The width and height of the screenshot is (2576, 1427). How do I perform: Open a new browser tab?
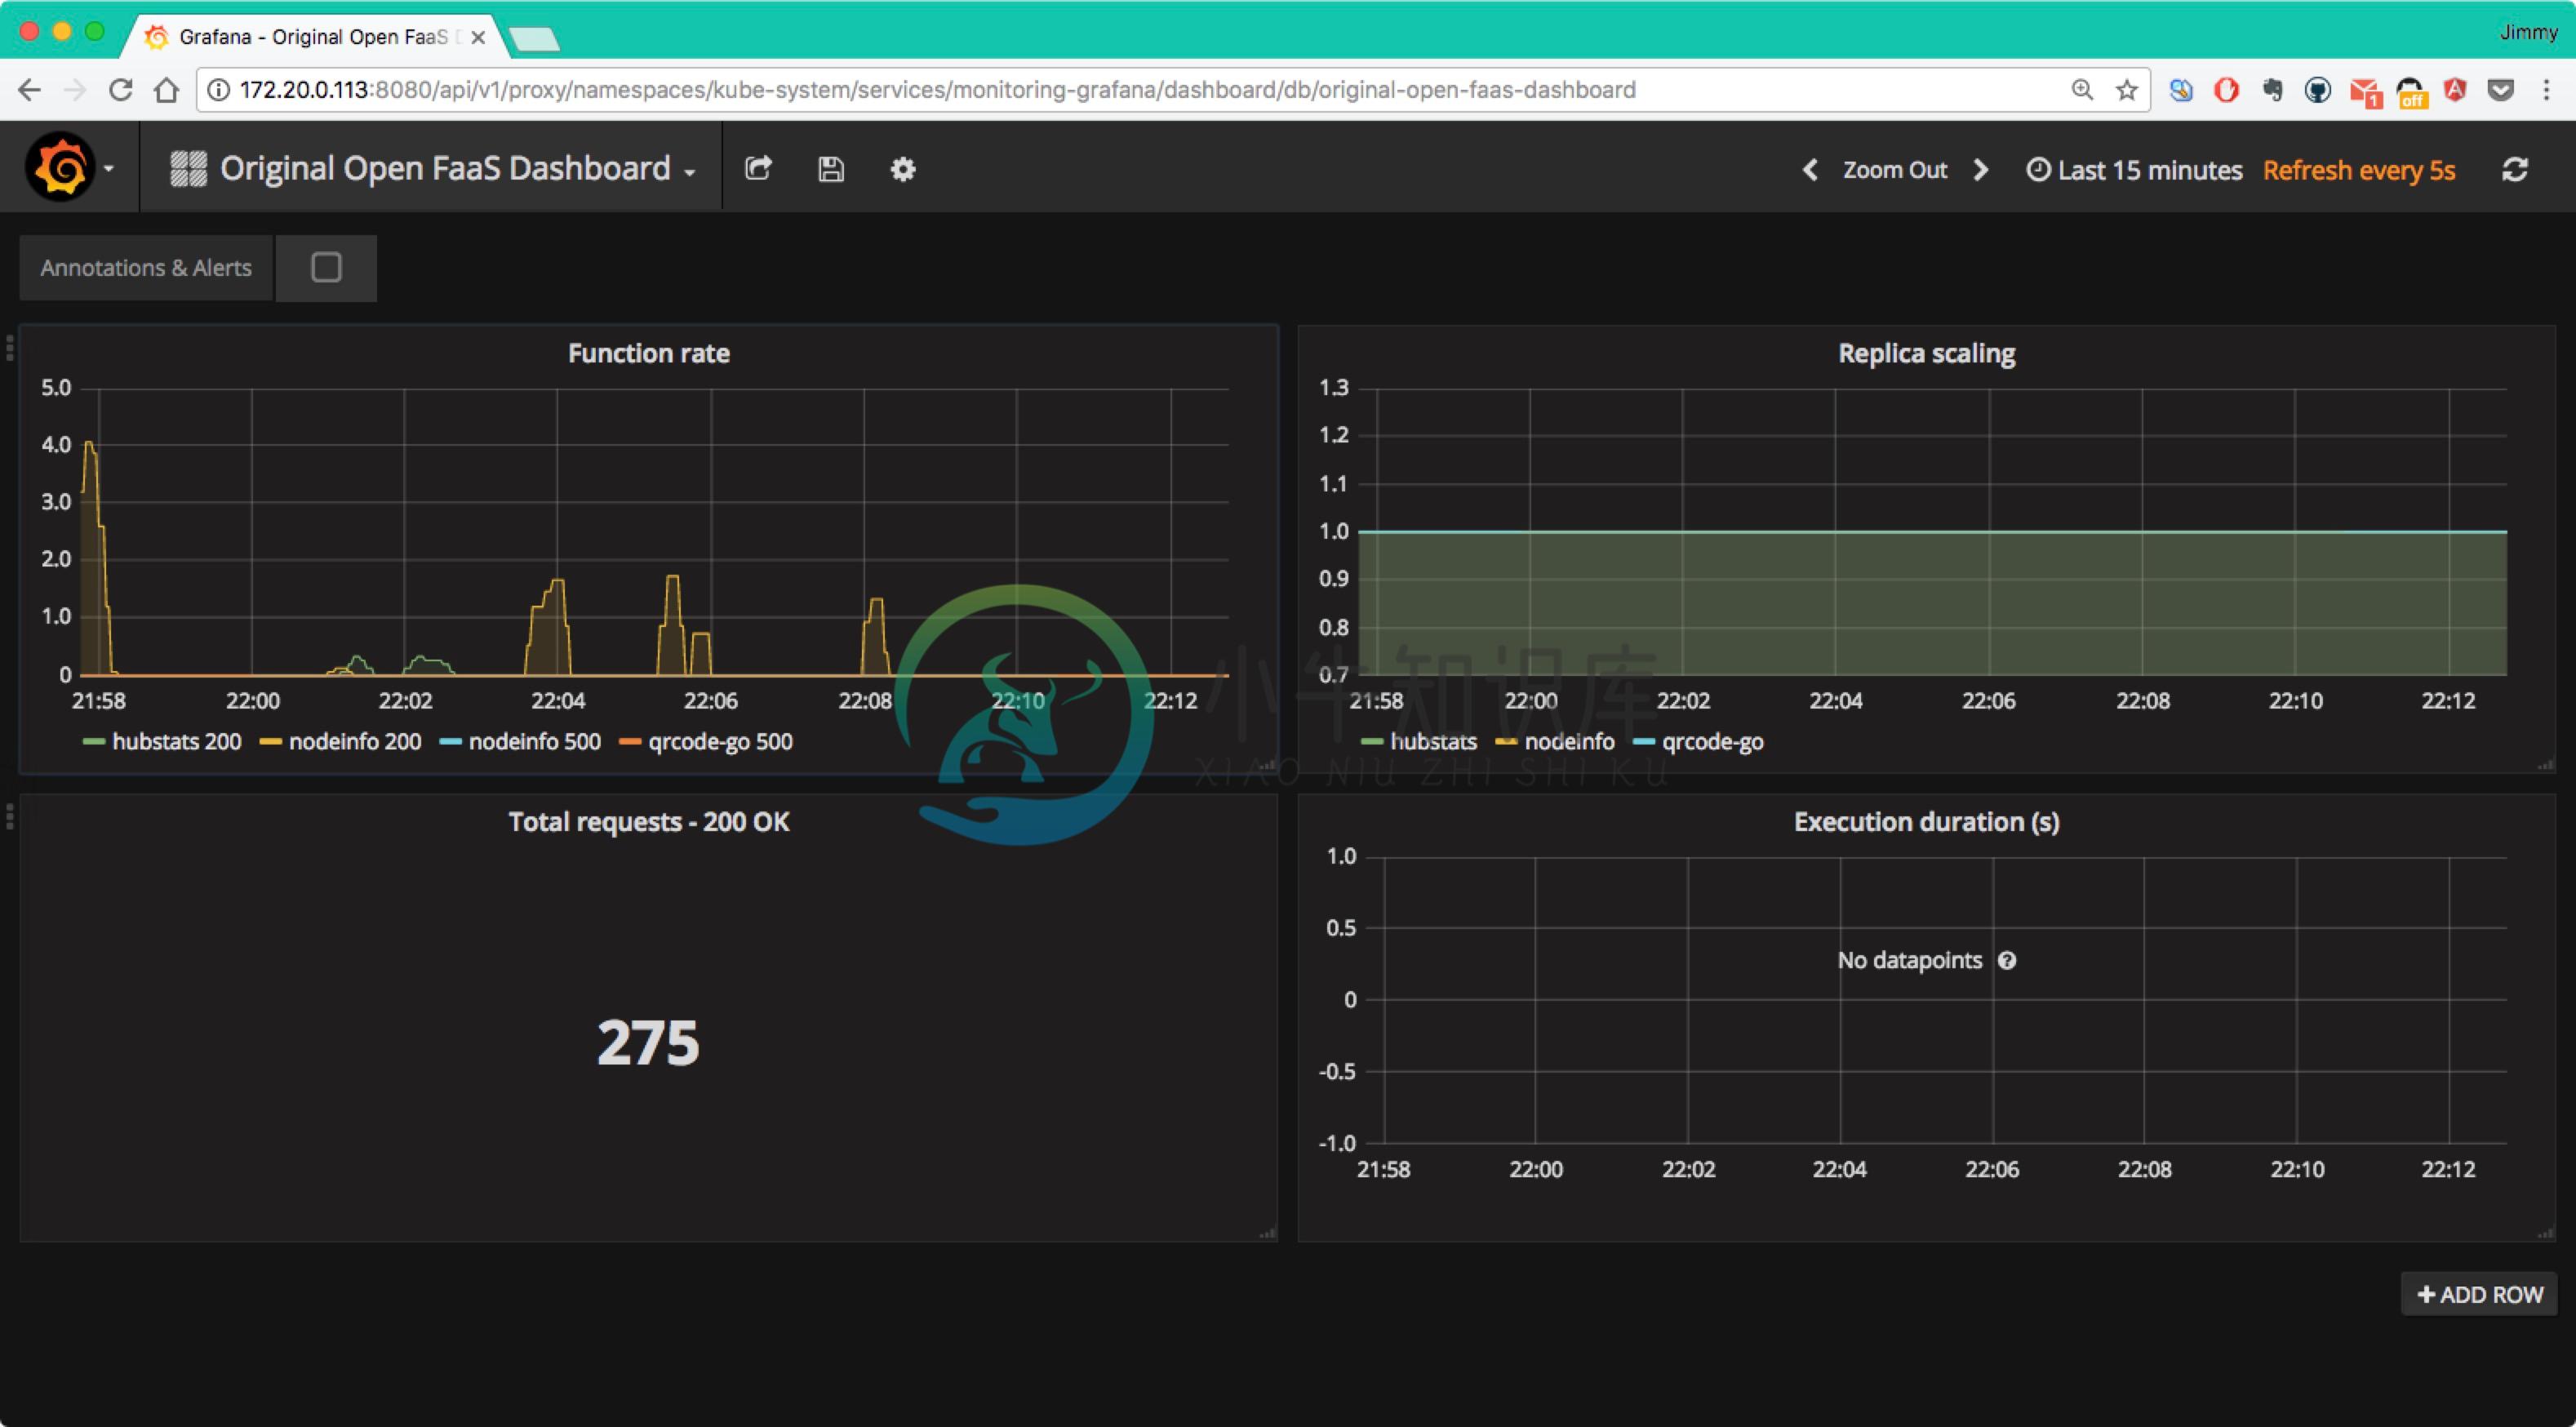[534, 39]
